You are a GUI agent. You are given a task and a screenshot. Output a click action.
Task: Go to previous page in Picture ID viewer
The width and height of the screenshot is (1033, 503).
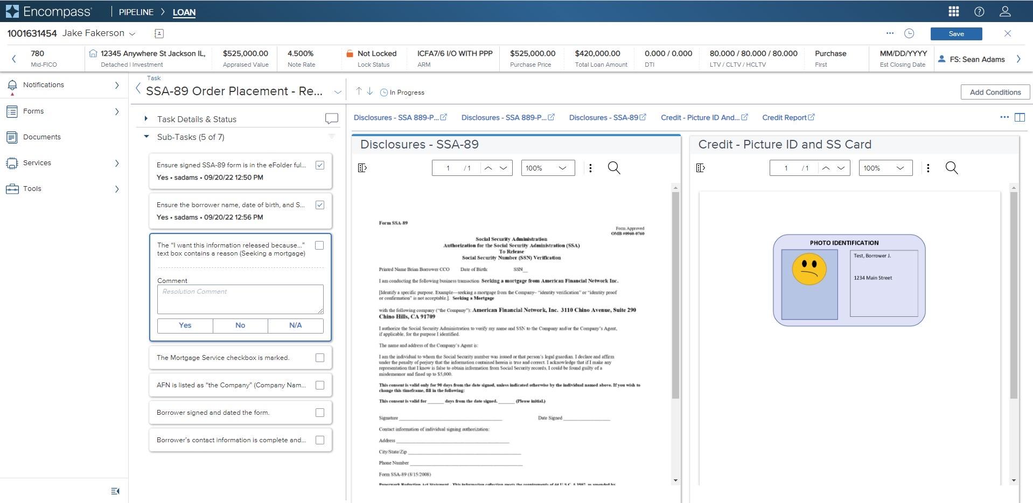click(x=826, y=168)
